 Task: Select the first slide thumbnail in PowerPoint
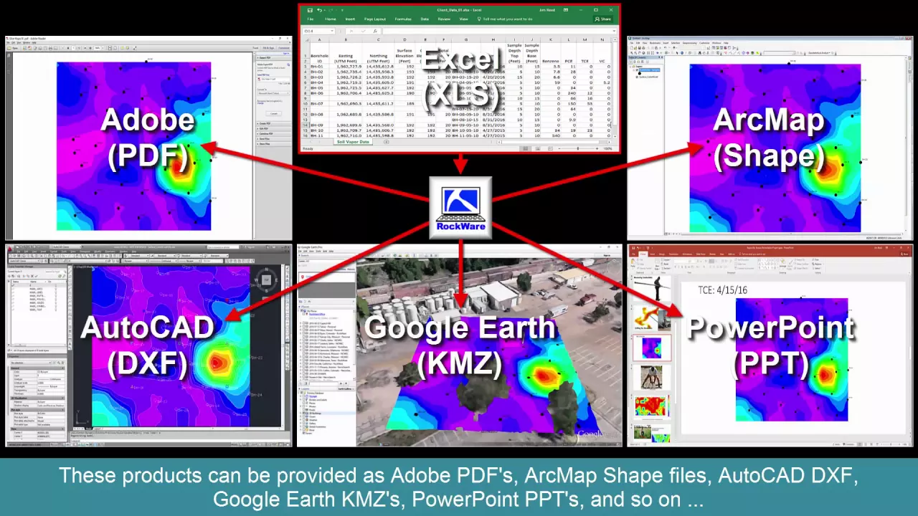651,287
